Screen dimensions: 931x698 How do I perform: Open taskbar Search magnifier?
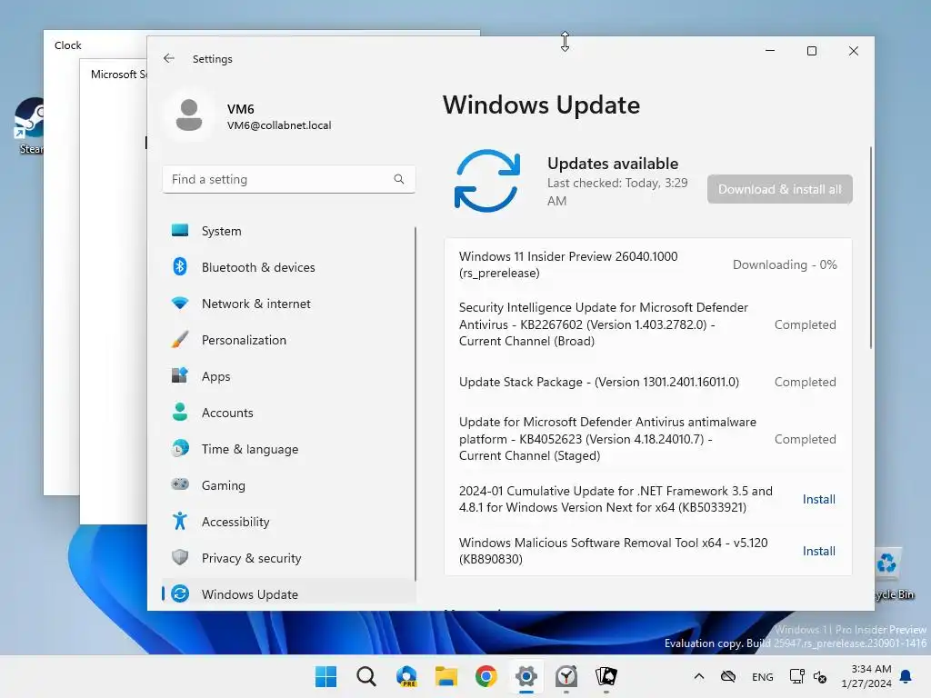366,676
